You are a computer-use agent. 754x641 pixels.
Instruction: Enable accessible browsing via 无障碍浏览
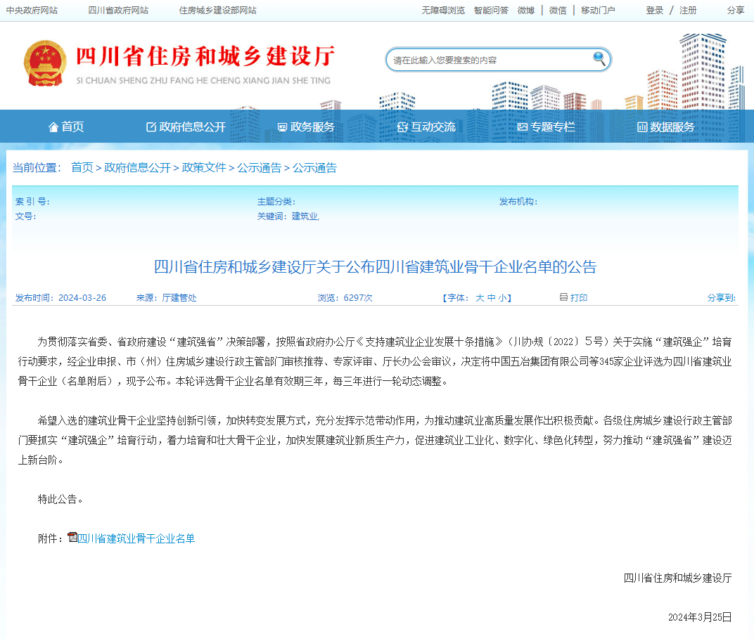tap(442, 10)
